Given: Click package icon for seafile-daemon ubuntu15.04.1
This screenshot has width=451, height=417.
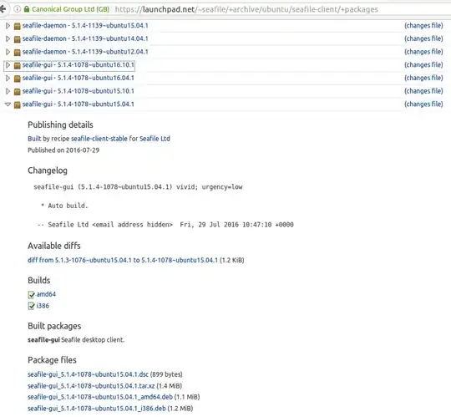Looking at the screenshot, I should coord(18,26).
